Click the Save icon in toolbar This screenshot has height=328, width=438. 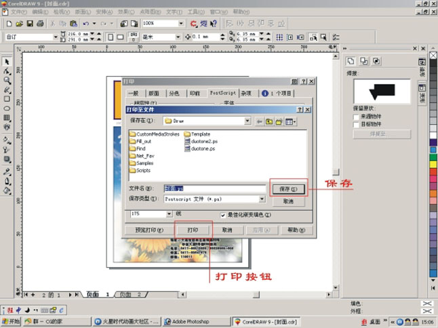click(29, 24)
